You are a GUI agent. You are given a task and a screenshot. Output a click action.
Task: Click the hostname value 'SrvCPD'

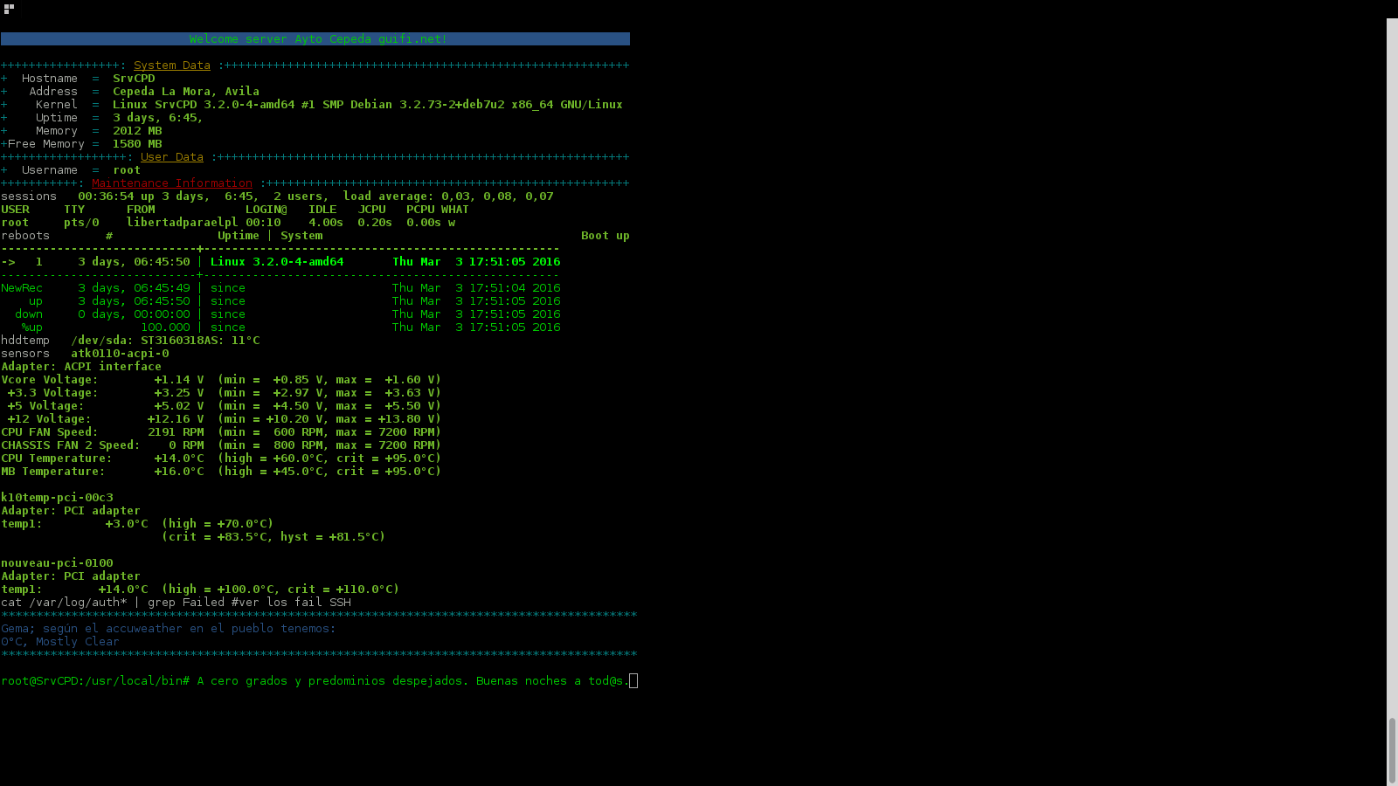click(134, 79)
